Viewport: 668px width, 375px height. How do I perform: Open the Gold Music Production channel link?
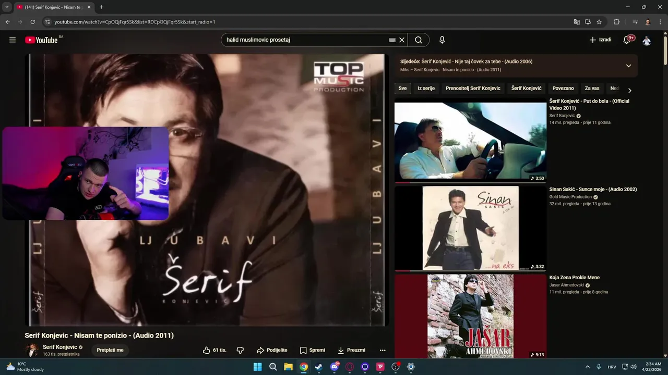(570, 197)
